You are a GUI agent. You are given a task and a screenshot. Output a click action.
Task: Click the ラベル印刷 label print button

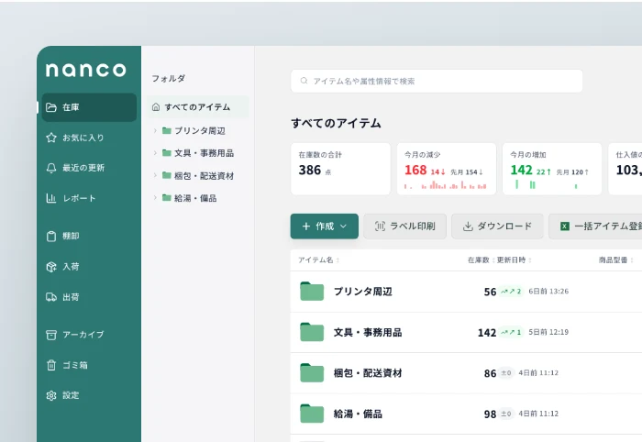pos(405,227)
